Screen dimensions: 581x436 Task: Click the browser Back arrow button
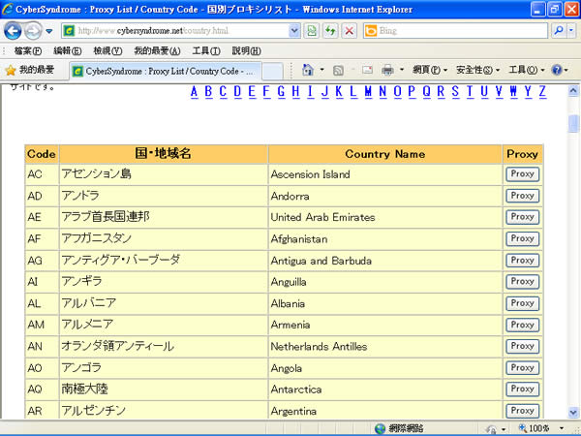15,30
